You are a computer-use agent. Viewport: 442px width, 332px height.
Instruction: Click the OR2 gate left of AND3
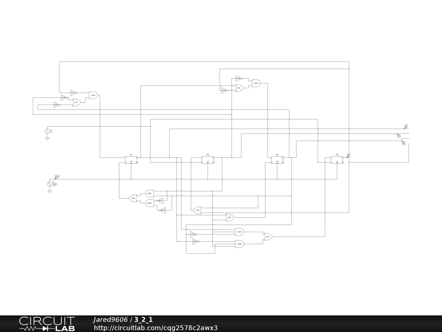(x=133, y=198)
